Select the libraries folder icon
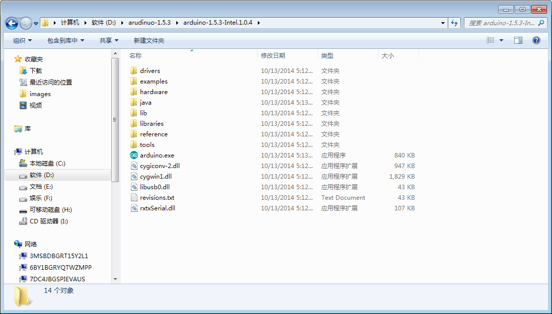Viewport: 552px width, 314px height. 134,123
